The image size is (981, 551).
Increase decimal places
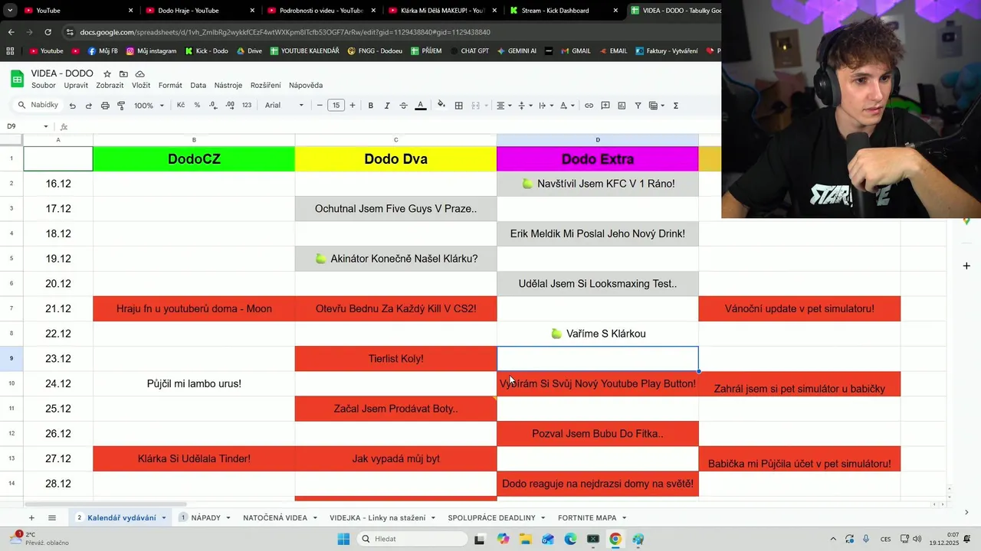pos(230,106)
